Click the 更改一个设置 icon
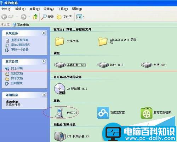This screenshot has height=142, width=177. pos(7,50)
